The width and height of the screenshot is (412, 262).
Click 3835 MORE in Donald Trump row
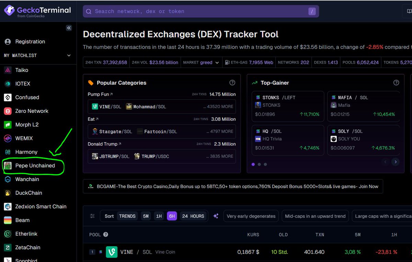pos(220,156)
